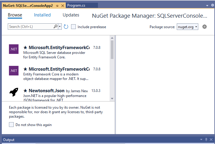Open the Program.cs document tab
Viewport: 215px width, 144px height.
pyautogui.click(x=76, y=5)
